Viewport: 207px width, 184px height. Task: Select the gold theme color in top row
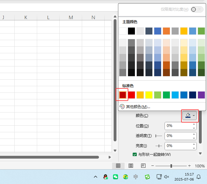pos(184,31)
